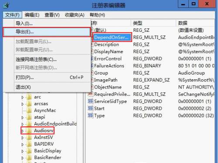The image size is (218, 163).
Task: Click the BasicDisplay folder icon
Action: pyautogui.click(x=29, y=151)
